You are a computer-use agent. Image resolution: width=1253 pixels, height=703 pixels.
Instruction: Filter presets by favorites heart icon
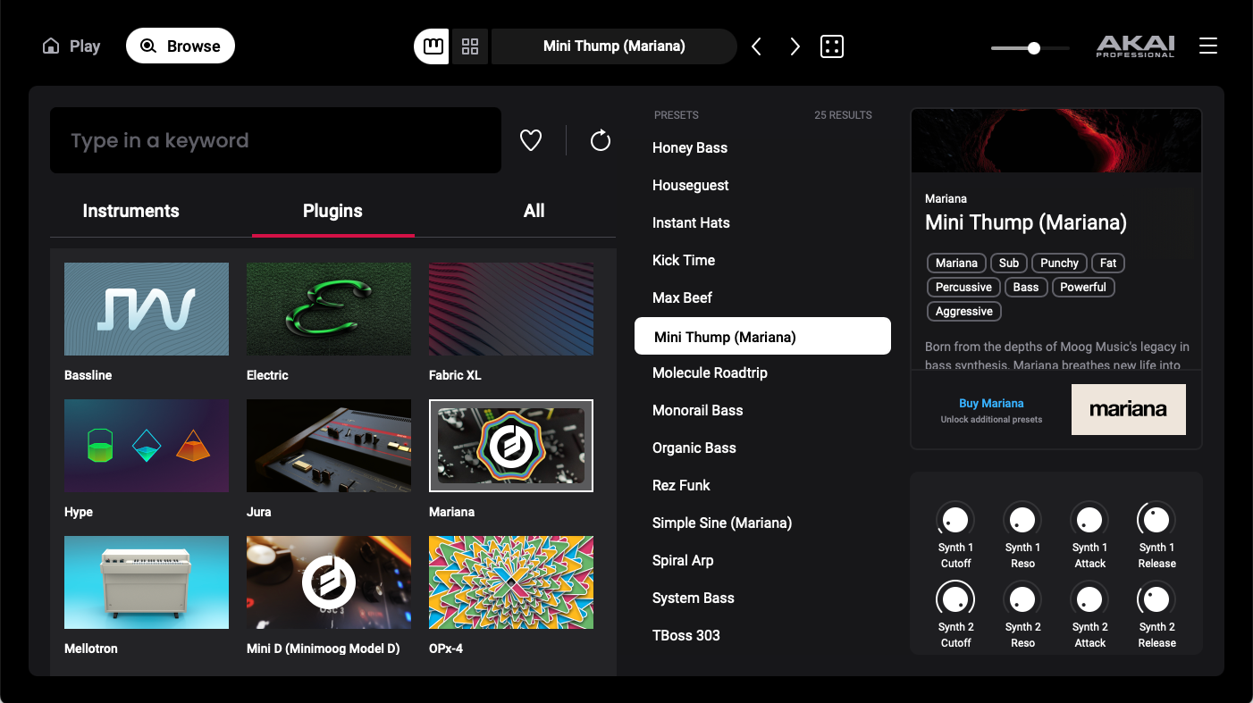tap(531, 140)
